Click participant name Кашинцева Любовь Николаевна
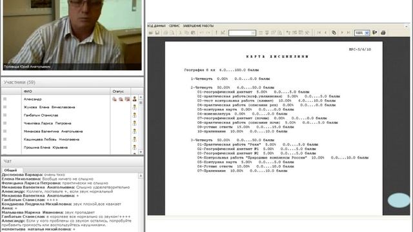This screenshot has height=232, width=413. point(52,139)
